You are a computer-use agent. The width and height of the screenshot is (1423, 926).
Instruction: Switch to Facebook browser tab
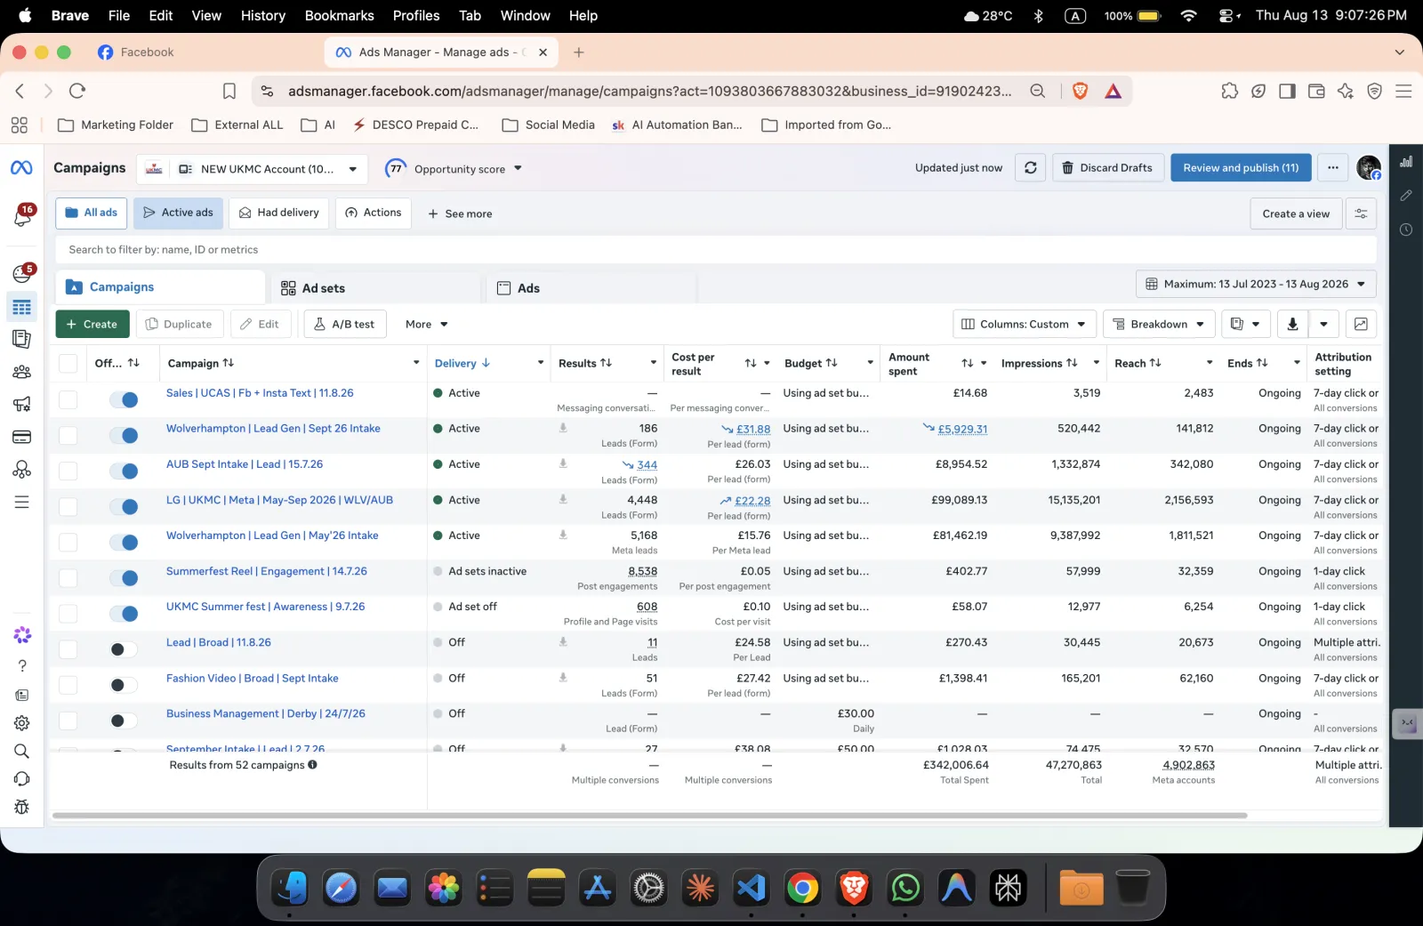click(147, 52)
